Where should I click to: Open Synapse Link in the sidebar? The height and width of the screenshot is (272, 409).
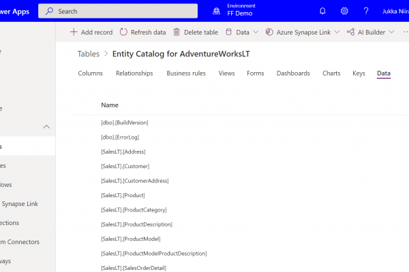[x=20, y=204]
